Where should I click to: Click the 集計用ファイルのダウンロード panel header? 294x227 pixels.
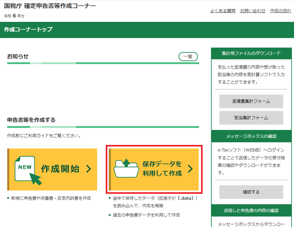(251, 53)
